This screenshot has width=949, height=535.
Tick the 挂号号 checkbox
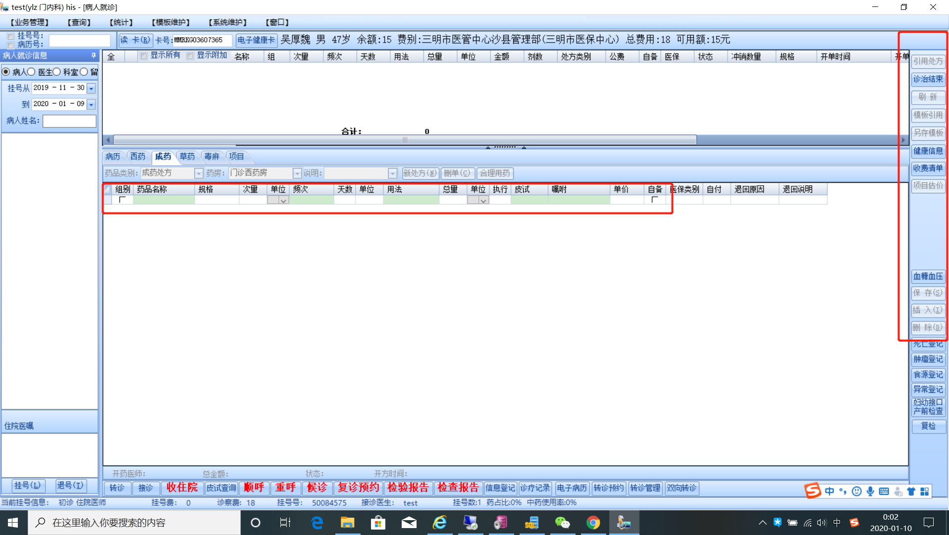click(11, 36)
